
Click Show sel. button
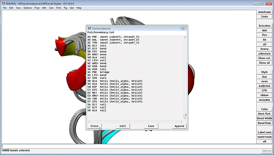[x=265, y=58]
